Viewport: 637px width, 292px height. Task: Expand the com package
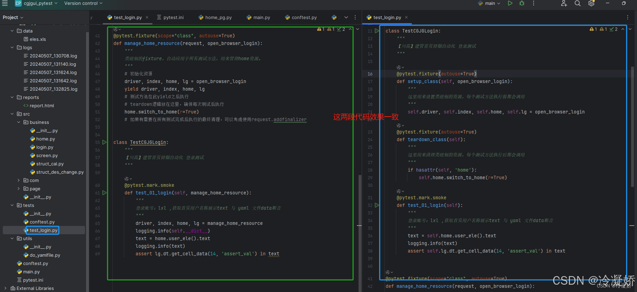[x=19, y=180]
